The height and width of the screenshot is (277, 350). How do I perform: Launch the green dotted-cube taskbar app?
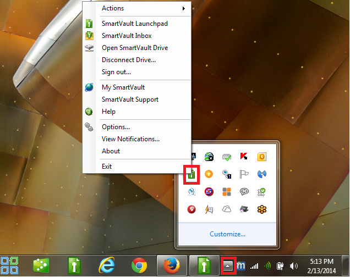(41, 265)
